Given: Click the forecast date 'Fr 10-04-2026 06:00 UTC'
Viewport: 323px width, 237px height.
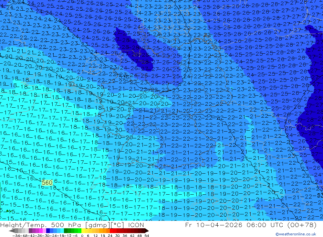Looking at the screenshot, I should click(x=234, y=225).
